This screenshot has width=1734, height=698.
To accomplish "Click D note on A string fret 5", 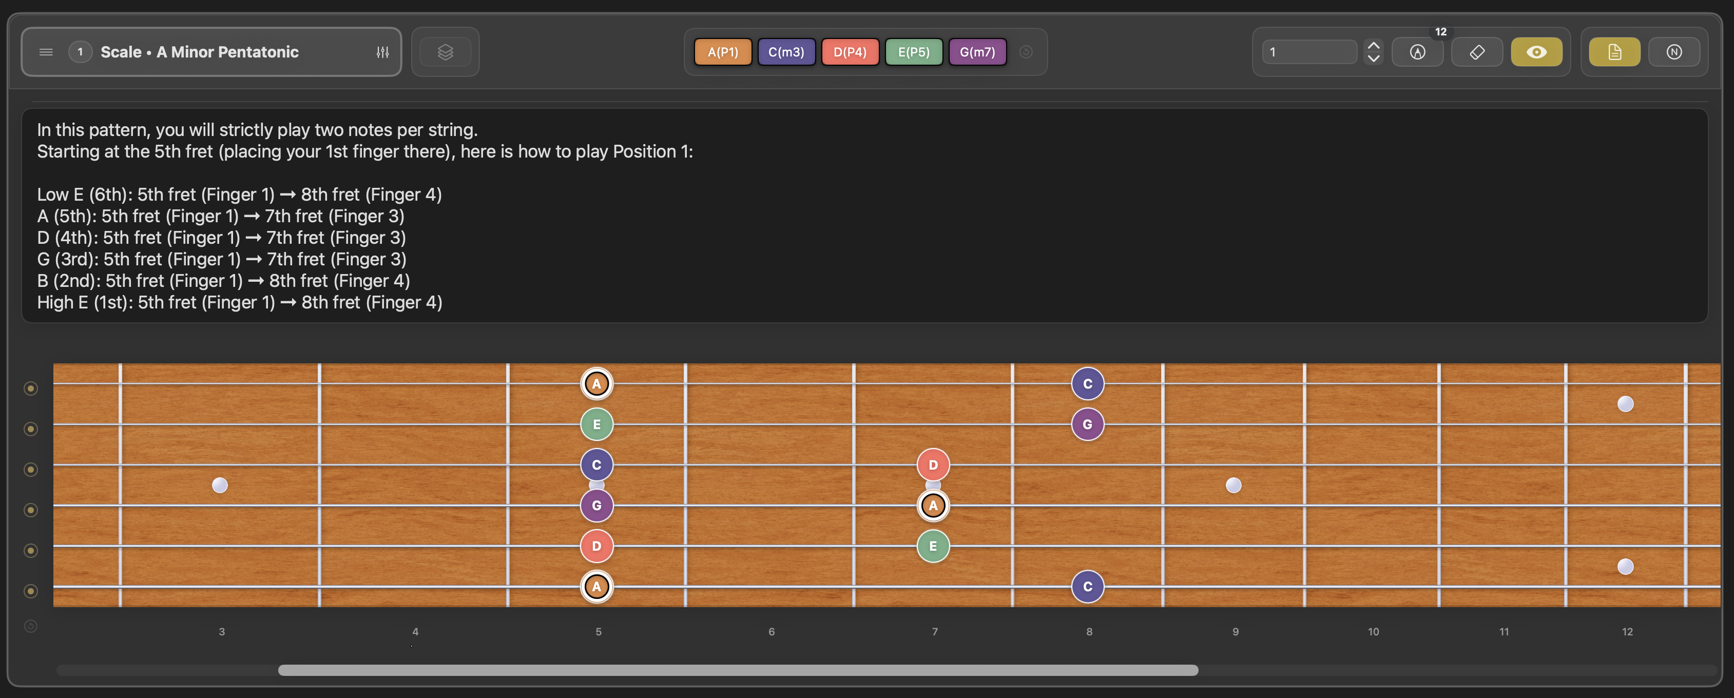I will click(x=596, y=546).
